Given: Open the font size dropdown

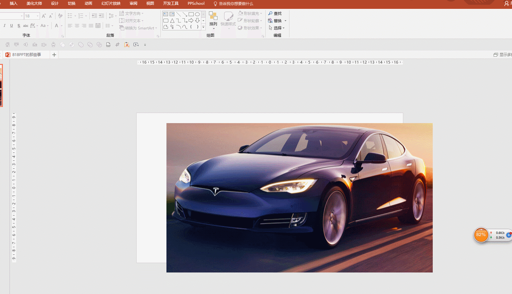Looking at the screenshot, I should coord(37,16).
